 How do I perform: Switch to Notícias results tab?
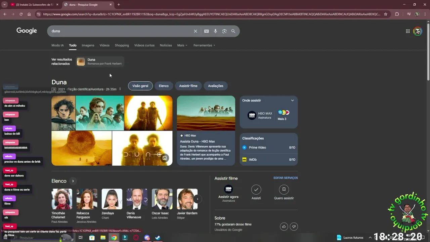[x=166, y=45]
